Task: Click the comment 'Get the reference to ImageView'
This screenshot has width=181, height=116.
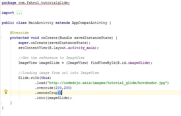Action: (x=51, y=58)
